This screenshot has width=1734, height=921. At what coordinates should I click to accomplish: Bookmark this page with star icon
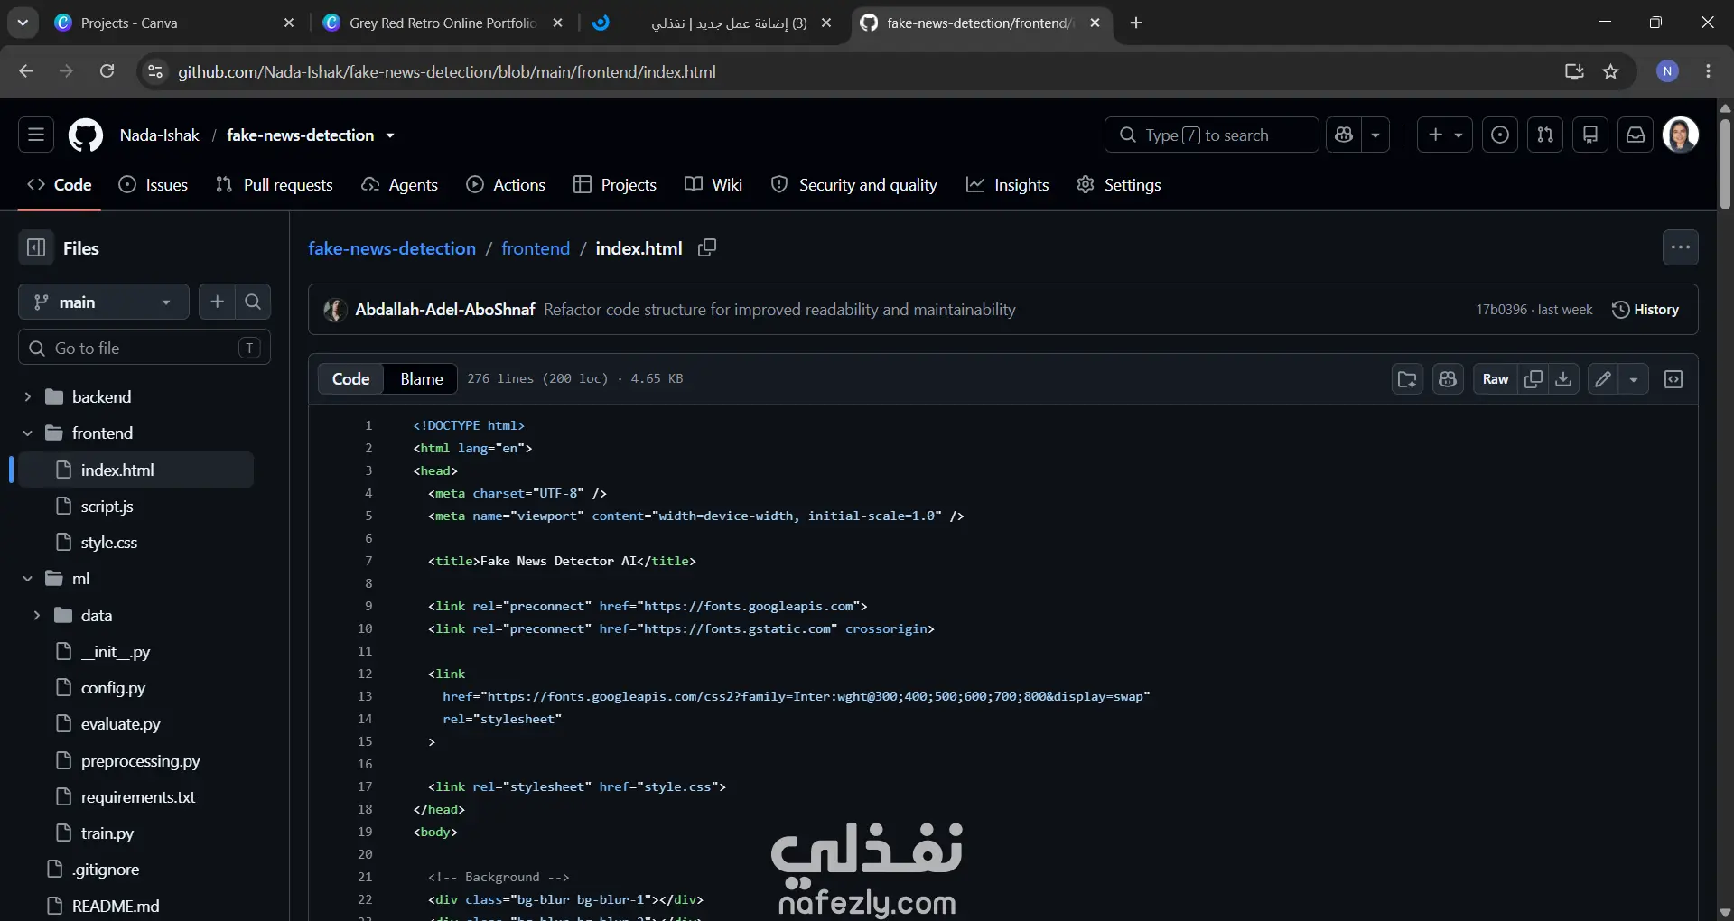(1610, 71)
